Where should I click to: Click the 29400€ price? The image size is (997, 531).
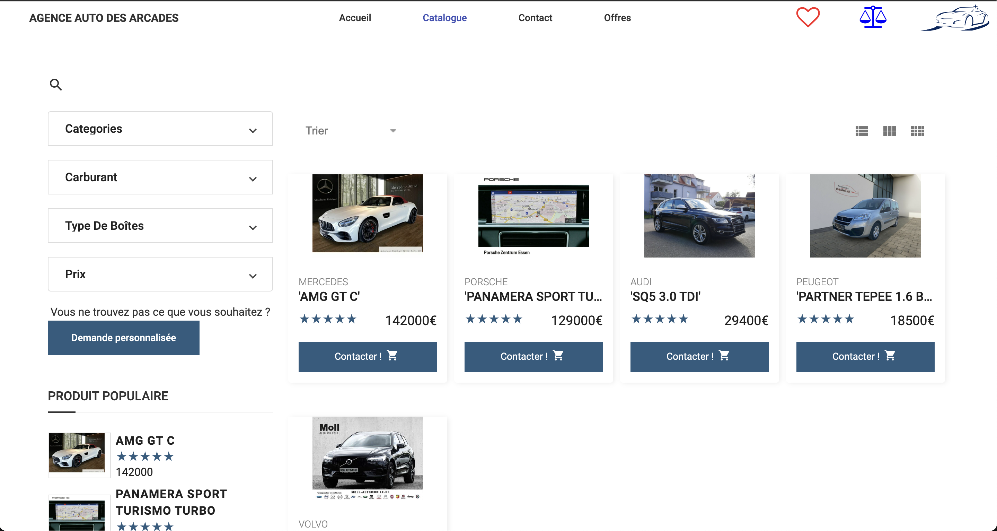[x=746, y=321]
